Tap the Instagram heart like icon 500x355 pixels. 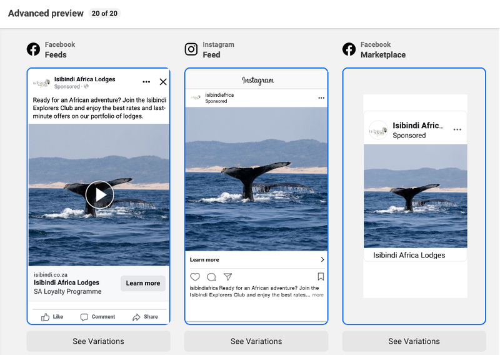[x=195, y=277]
